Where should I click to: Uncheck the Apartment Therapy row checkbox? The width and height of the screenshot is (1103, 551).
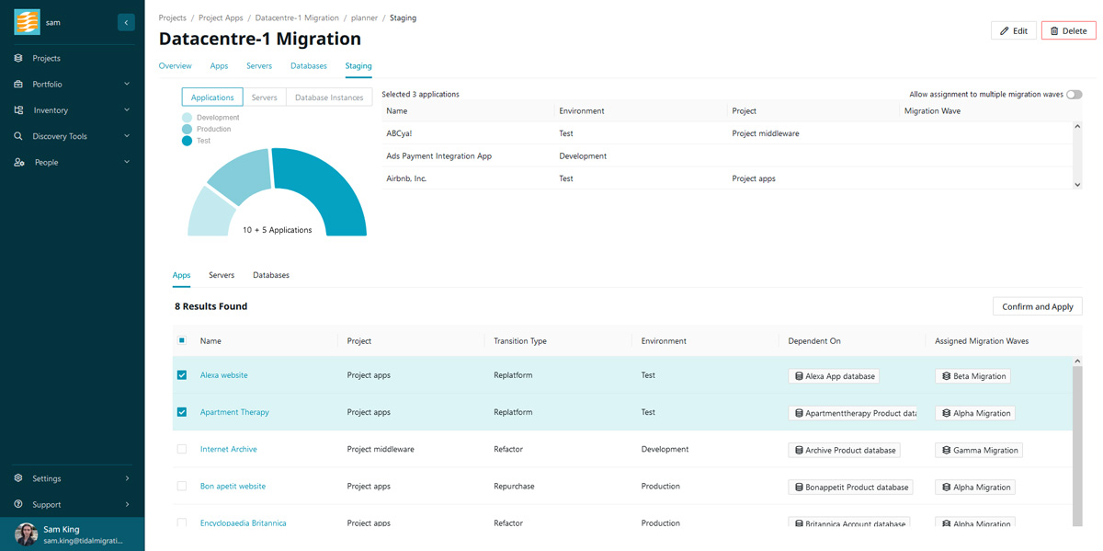(x=182, y=412)
